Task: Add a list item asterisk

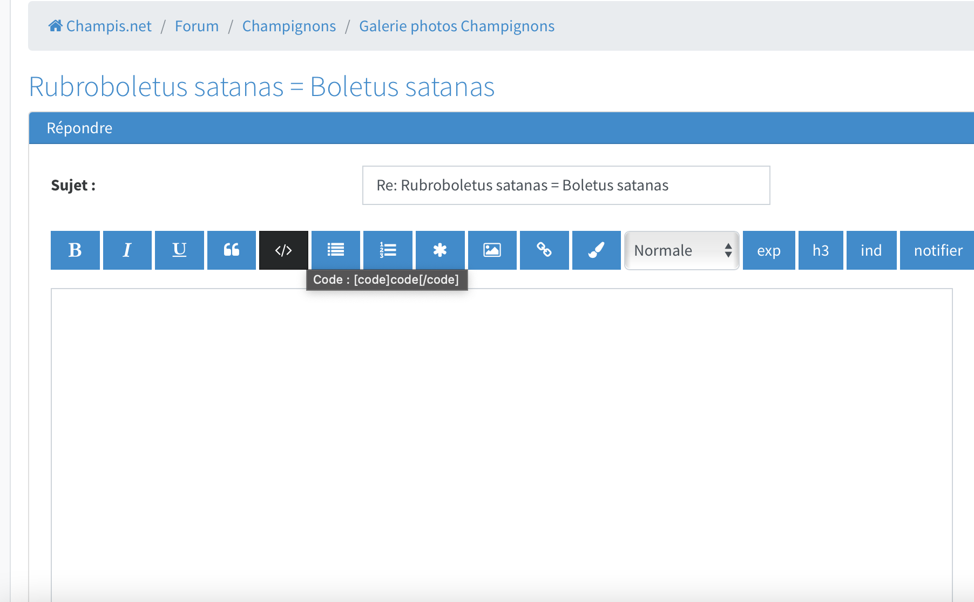Action: pos(440,250)
